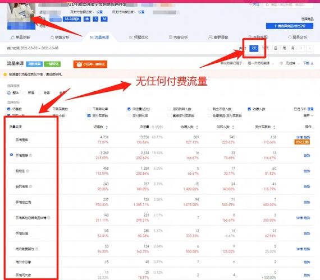
Task: Select the 流量来源 tab
Action: [99, 38]
